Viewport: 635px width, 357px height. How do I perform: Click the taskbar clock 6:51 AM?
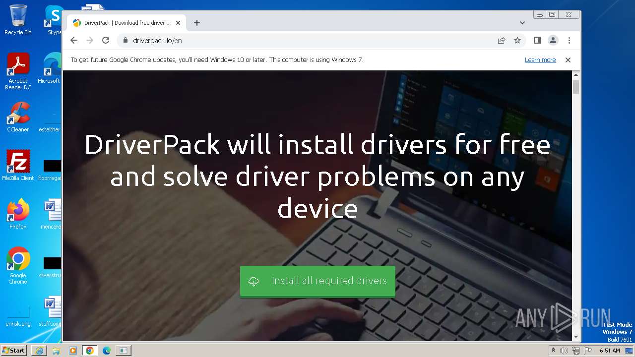click(x=610, y=351)
